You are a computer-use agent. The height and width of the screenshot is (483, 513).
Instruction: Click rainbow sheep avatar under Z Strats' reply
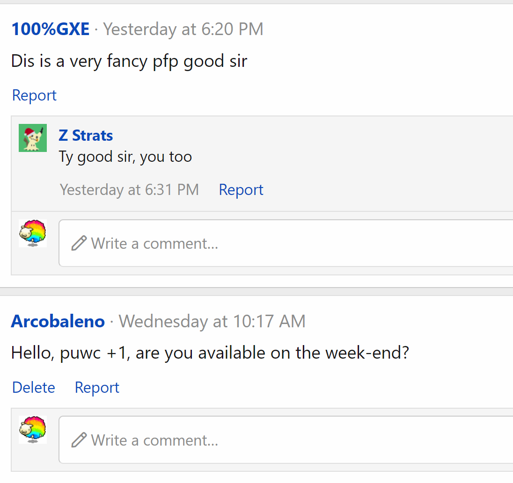click(x=33, y=233)
